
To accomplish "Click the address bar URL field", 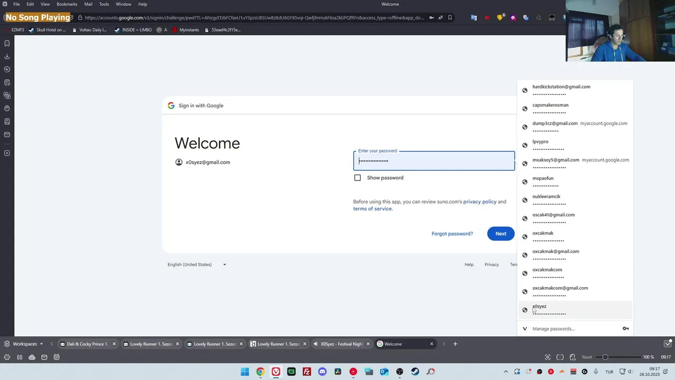I will (254, 17).
